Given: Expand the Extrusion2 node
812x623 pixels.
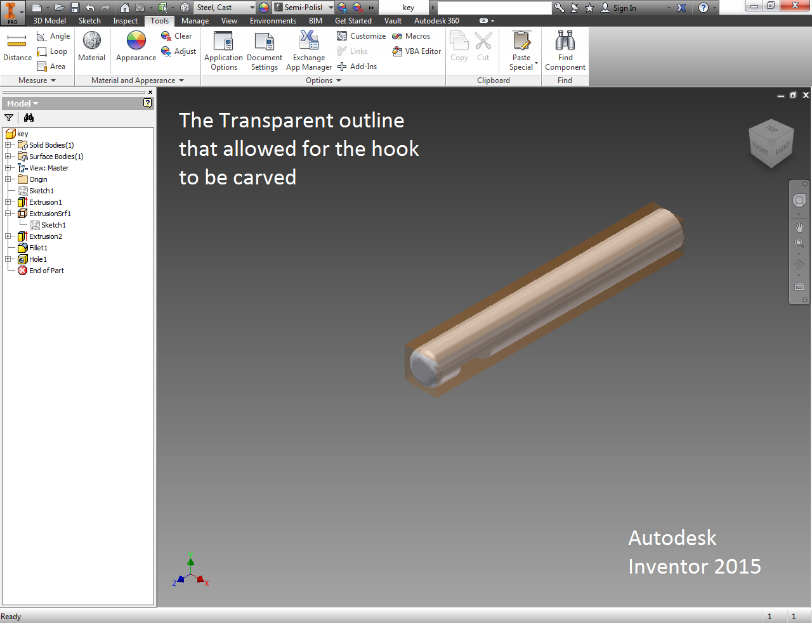Looking at the screenshot, I should (8, 236).
